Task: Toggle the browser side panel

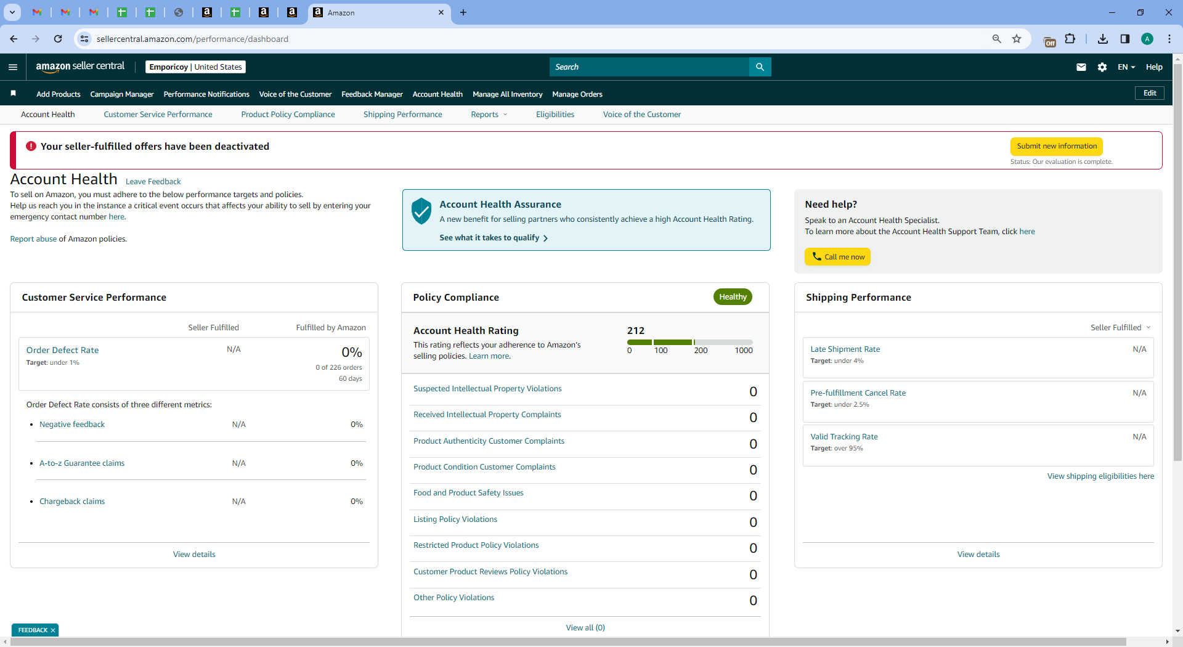Action: coord(1125,39)
